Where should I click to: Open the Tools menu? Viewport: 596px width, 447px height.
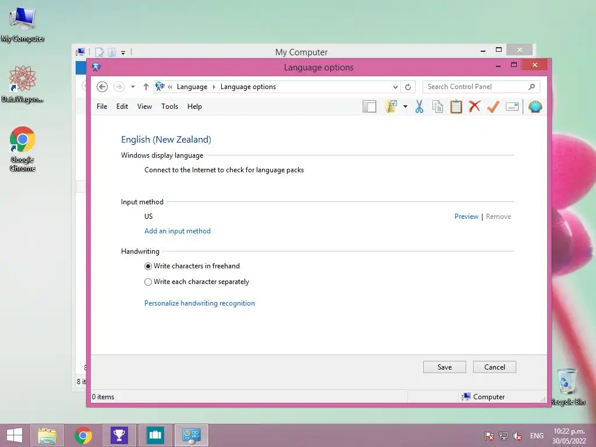click(x=169, y=107)
